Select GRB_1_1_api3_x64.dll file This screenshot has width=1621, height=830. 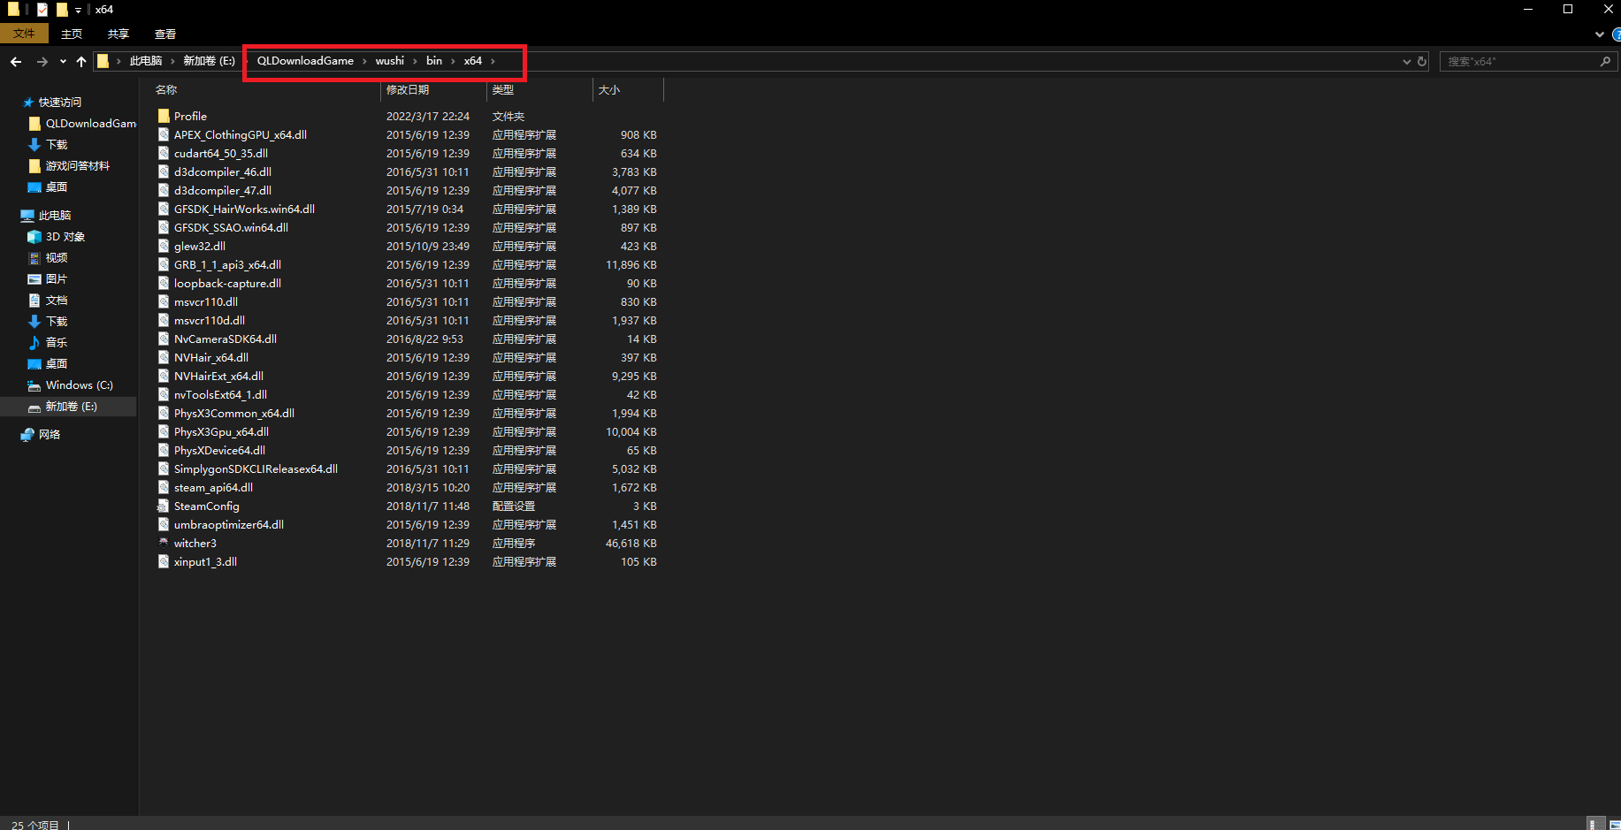point(227,264)
